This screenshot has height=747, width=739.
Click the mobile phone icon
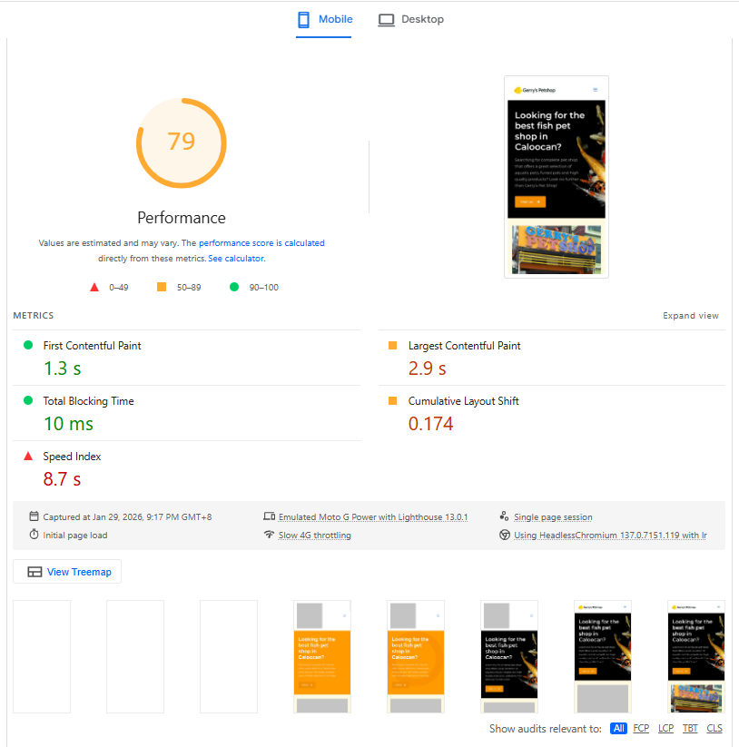click(303, 19)
